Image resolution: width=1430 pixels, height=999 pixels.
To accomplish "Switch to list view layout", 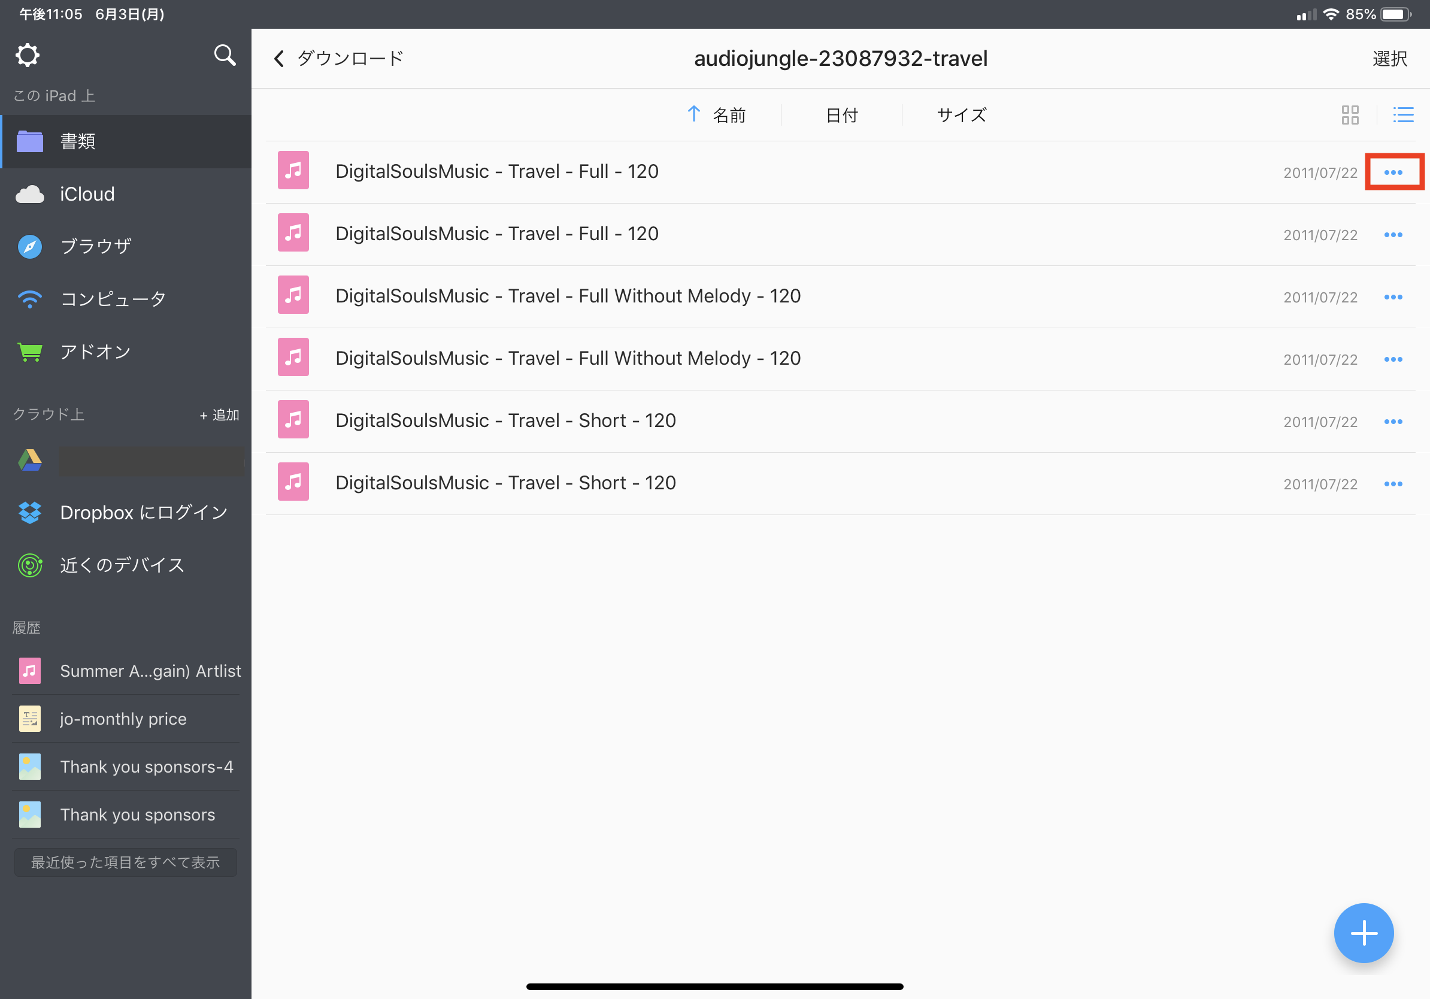I will pos(1402,114).
